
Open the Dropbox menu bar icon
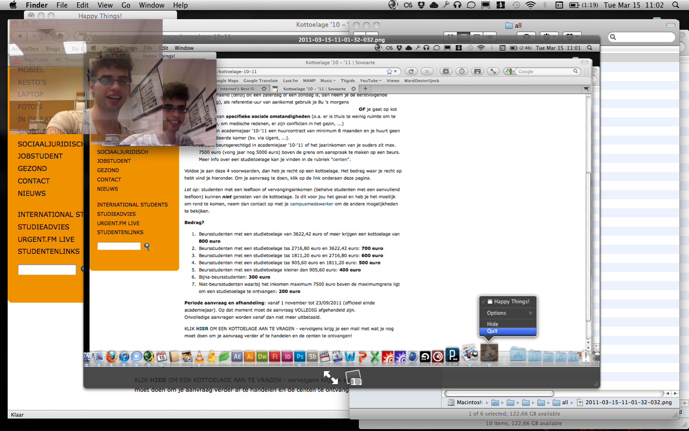coord(421,5)
